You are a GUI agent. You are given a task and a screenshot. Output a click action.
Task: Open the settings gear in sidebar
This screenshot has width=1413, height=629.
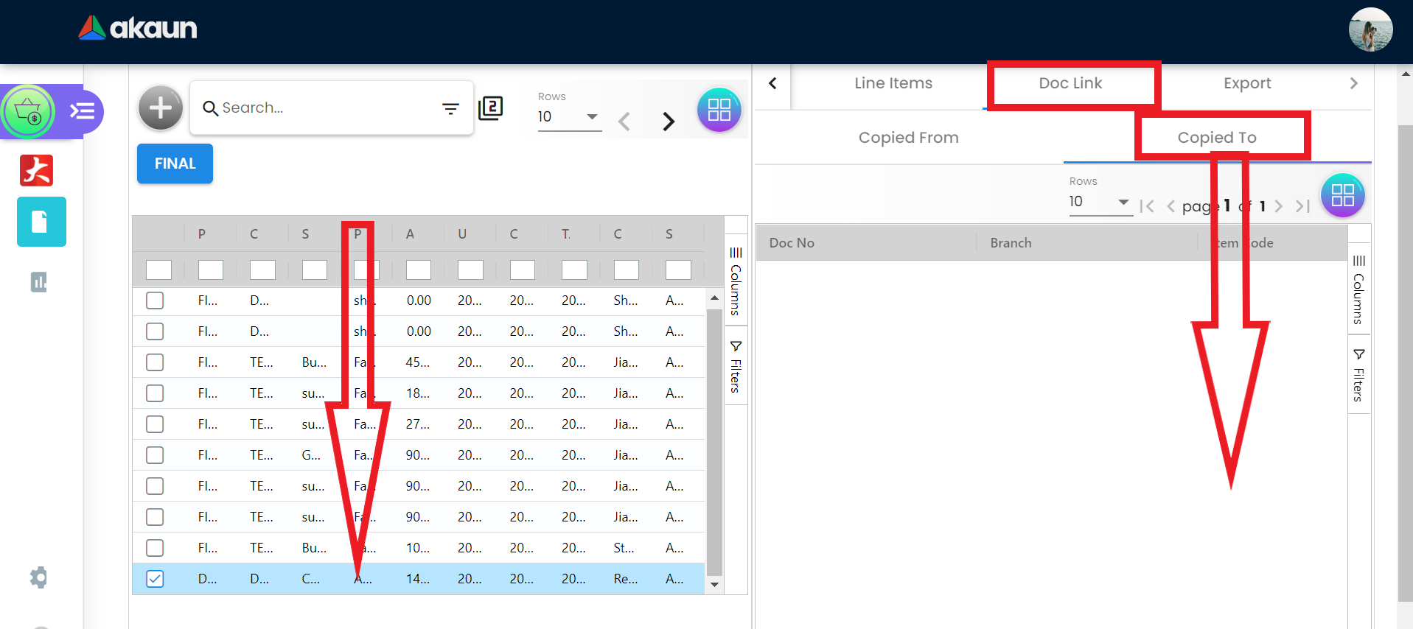pyautogui.click(x=38, y=577)
